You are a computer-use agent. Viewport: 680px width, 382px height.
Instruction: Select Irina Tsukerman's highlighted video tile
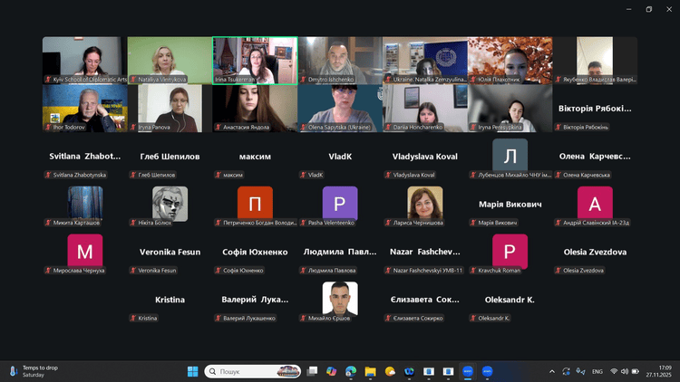pos(255,59)
